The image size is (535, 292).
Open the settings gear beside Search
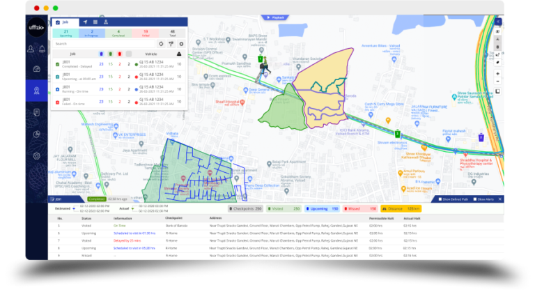coord(181,44)
